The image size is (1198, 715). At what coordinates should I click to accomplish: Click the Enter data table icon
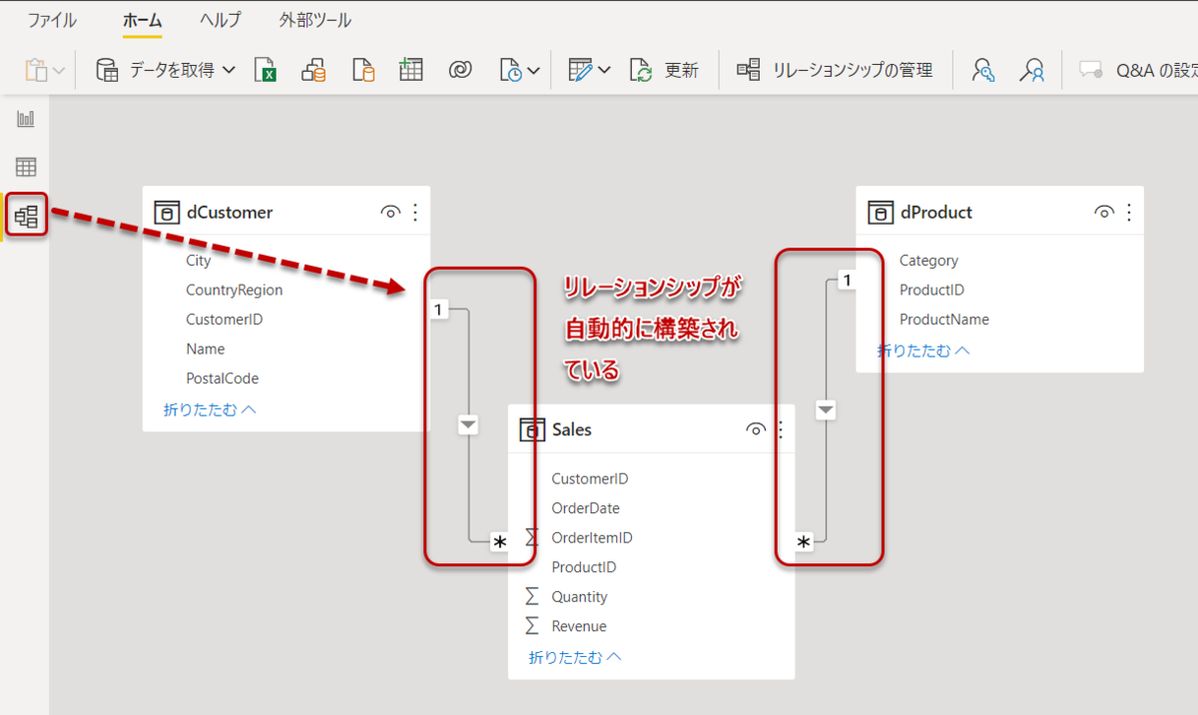[x=410, y=70]
